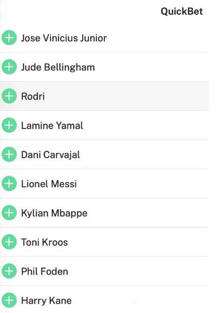
Task: Choose the Toni Kroos name text
Action: tap(44, 242)
